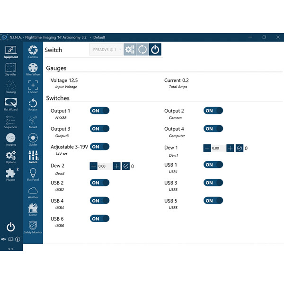Toggle the Adjustable 3-19V switch
Viewport: 284px width, 284px height.
[x=99, y=147]
